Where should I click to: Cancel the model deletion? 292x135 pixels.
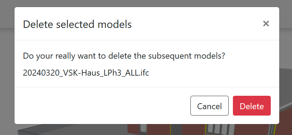click(x=209, y=106)
